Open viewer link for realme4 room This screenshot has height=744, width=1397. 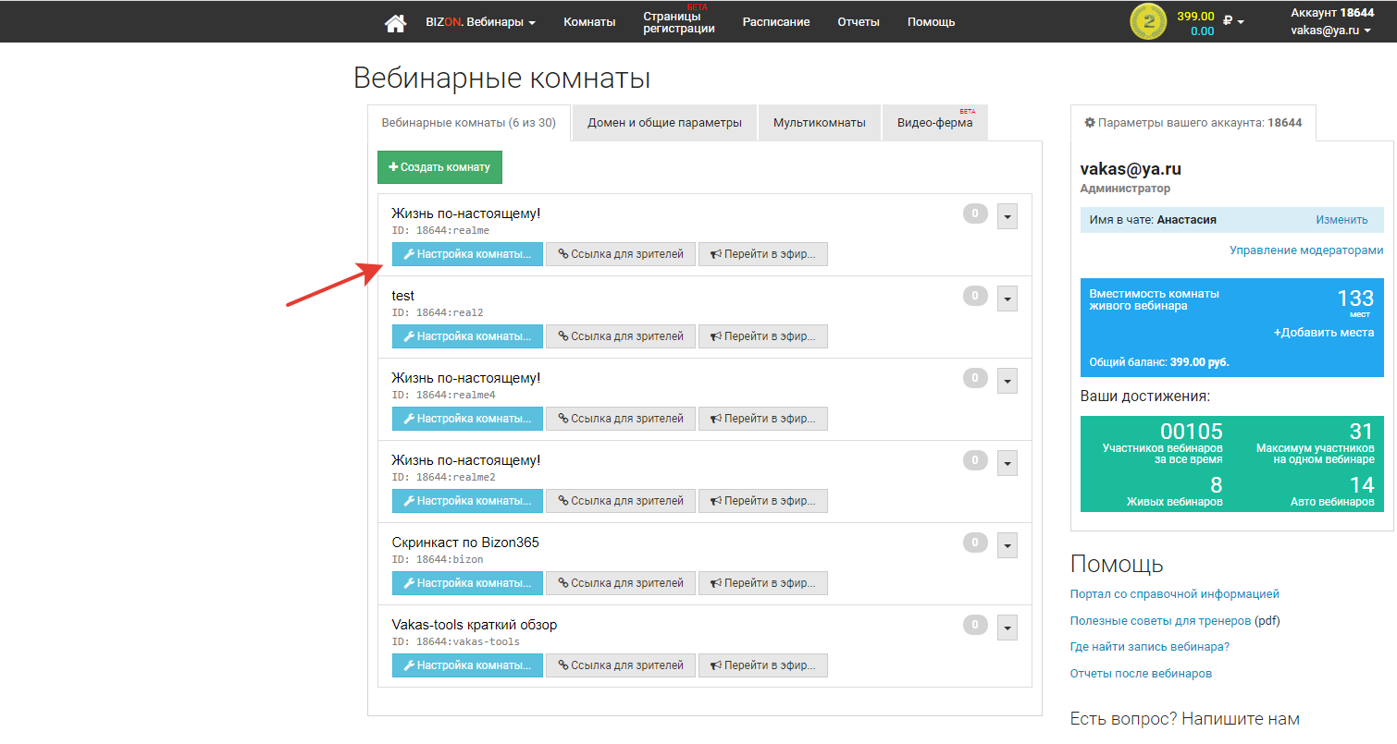[x=620, y=419]
